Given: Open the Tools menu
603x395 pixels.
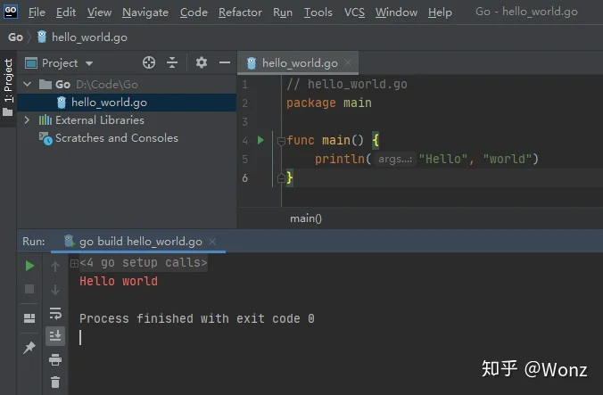Looking at the screenshot, I should point(318,12).
